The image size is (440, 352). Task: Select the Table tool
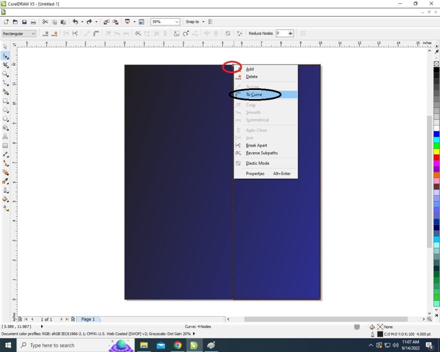(5, 145)
